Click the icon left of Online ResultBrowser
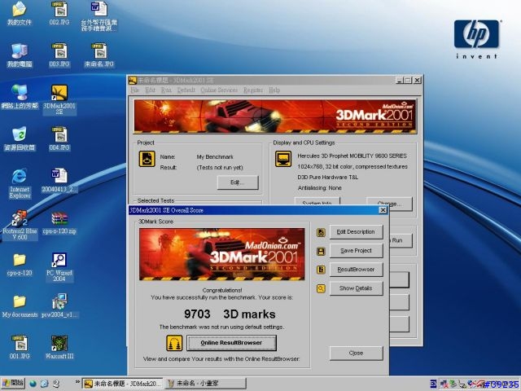521x391 pixels. click(174, 343)
